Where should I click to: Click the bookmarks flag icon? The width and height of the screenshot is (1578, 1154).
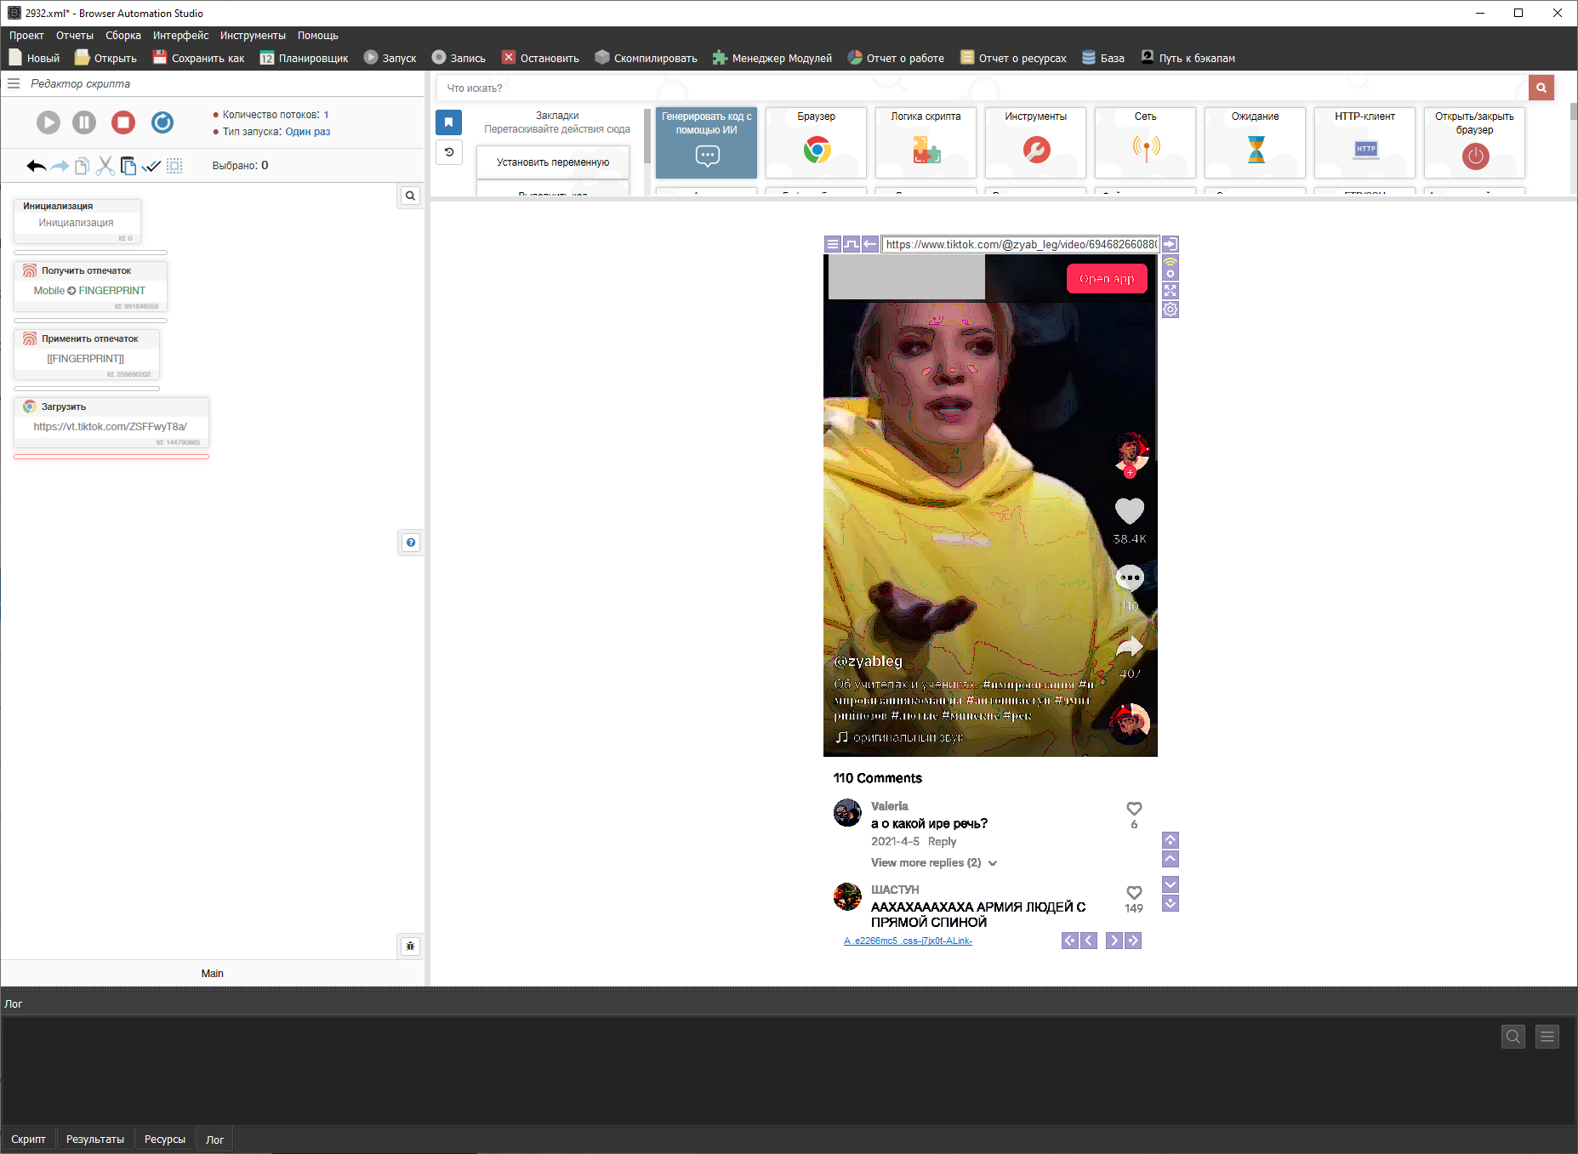448,122
